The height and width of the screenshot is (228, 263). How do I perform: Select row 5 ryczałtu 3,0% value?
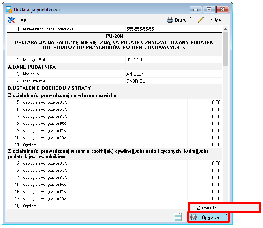pos(205,102)
